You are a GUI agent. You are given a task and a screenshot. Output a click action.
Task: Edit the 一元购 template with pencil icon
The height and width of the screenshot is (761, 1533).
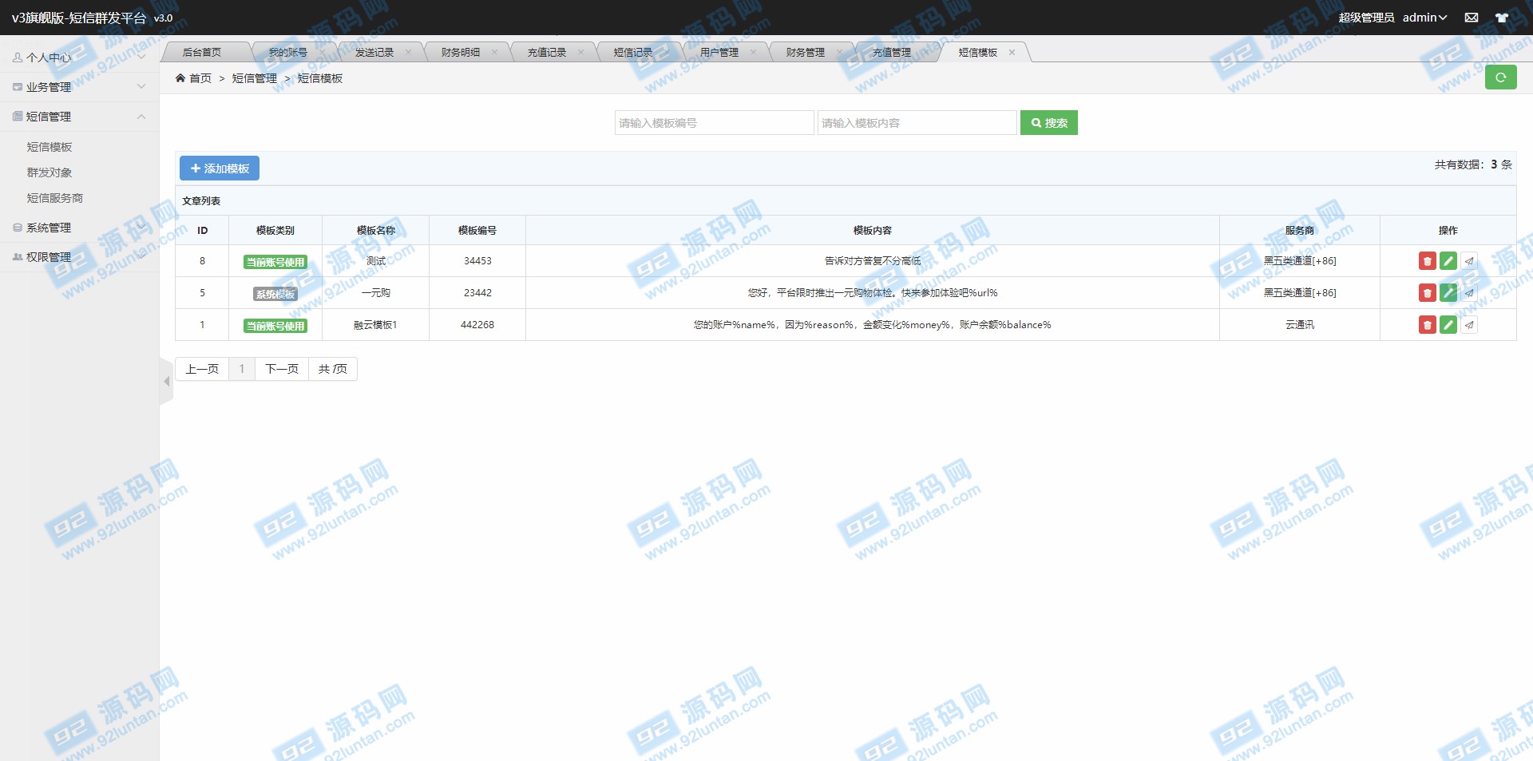click(1448, 293)
